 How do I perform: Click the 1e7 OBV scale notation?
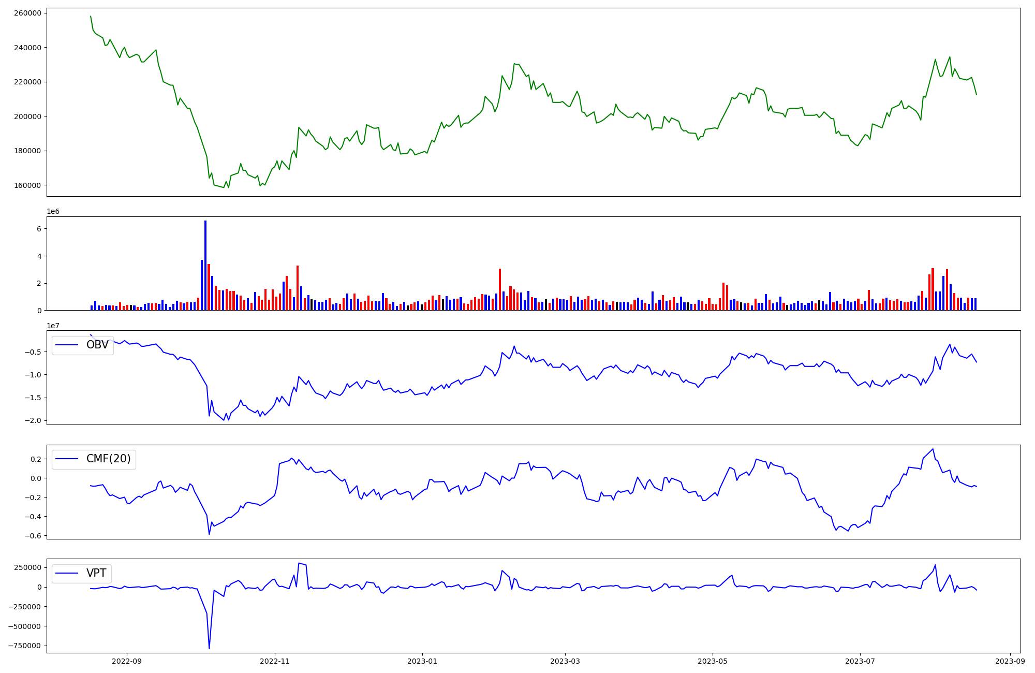53,326
